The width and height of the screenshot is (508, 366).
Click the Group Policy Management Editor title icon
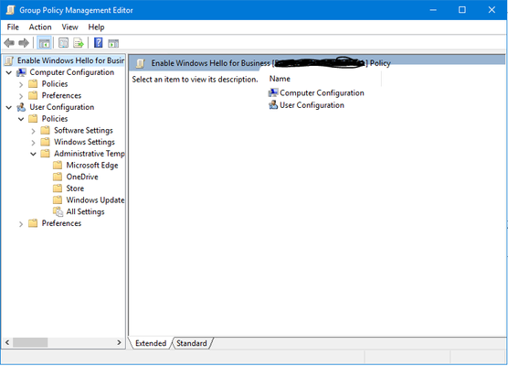click(x=10, y=10)
